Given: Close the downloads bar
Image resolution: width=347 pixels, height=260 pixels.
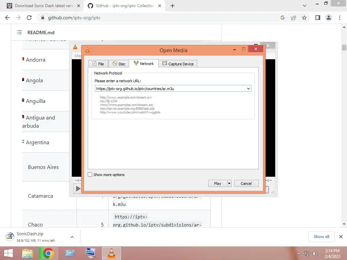Looking at the screenshot, I should coord(341,237).
